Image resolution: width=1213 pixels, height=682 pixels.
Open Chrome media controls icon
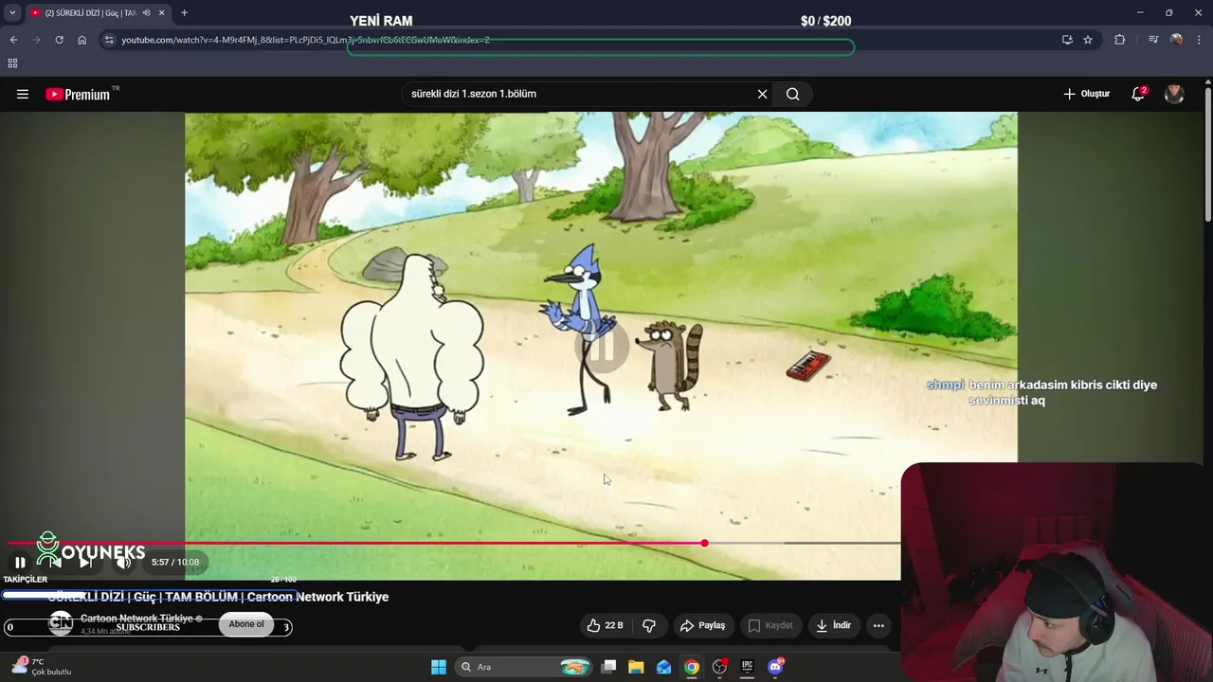1152,40
